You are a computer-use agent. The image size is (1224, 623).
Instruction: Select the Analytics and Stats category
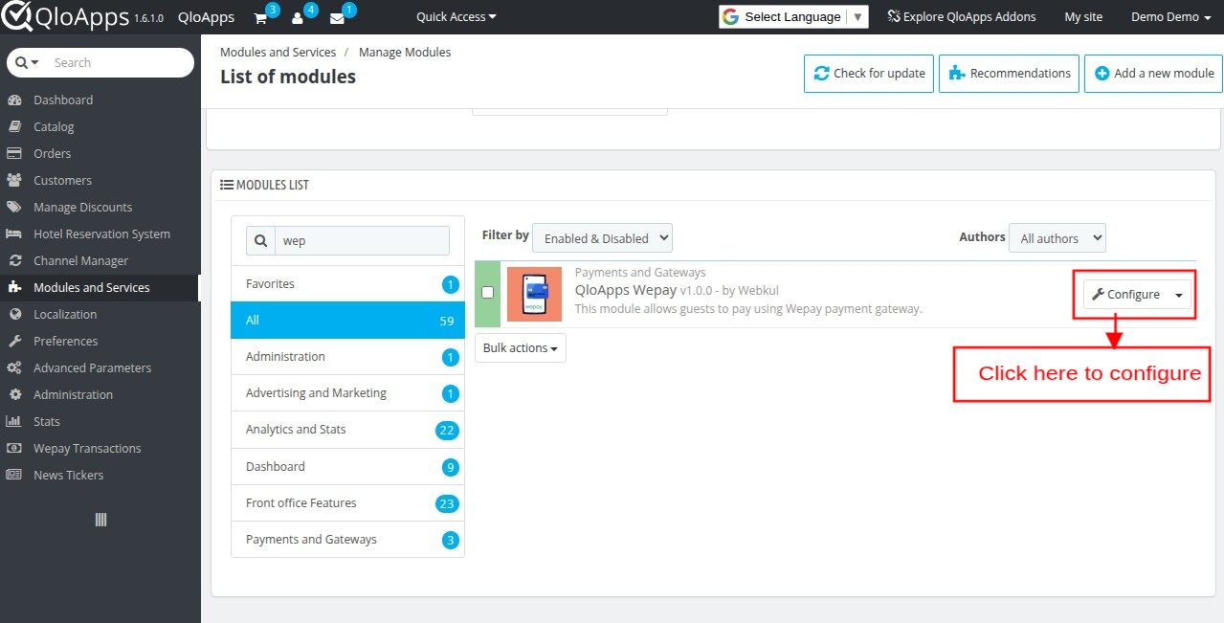click(x=347, y=430)
